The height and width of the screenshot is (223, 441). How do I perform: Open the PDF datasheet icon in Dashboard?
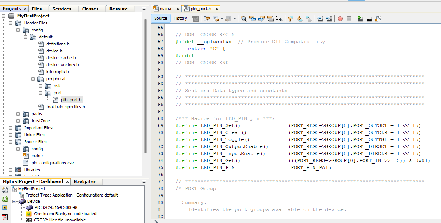tap(5, 217)
